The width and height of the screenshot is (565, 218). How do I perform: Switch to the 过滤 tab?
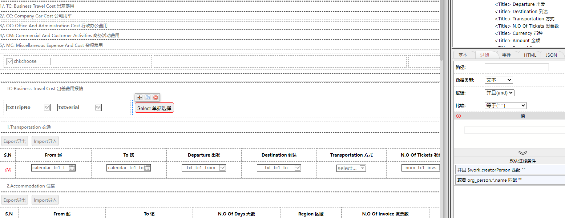[485, 55]
